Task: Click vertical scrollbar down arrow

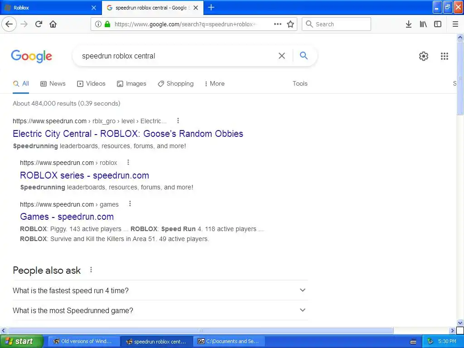Action: click(460, 323)
